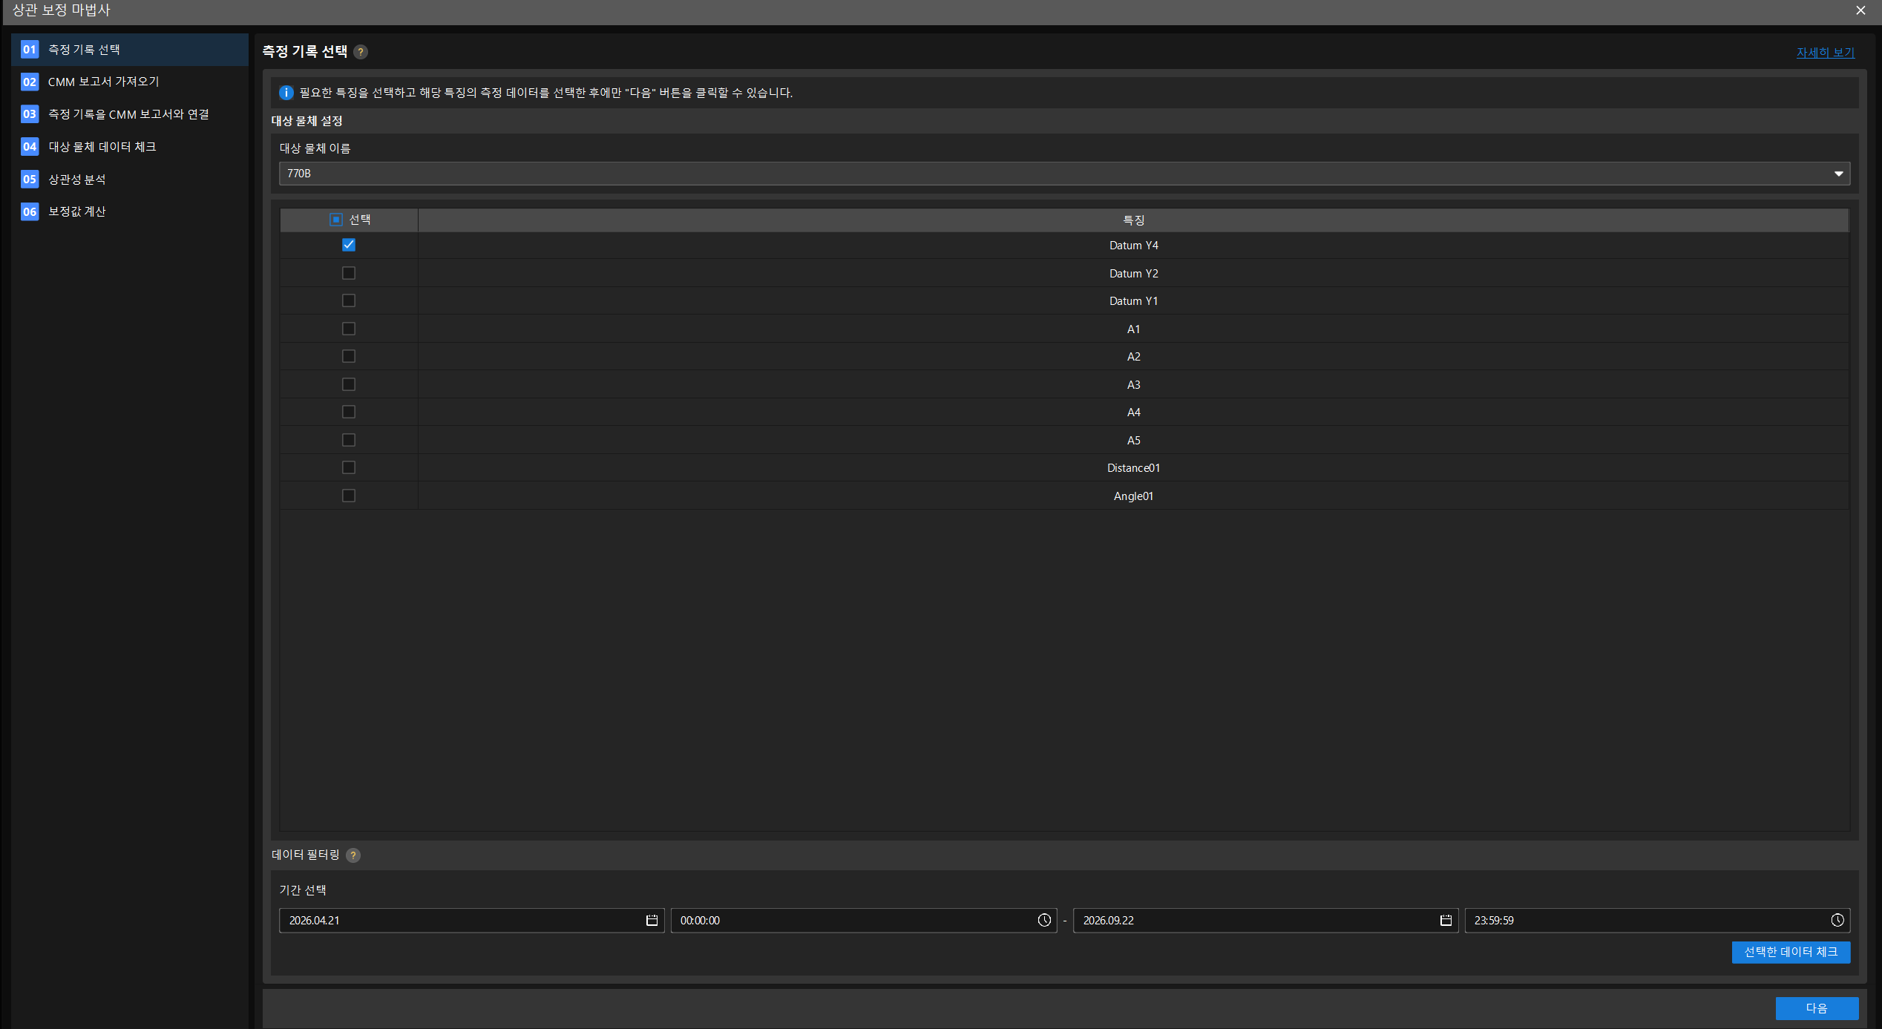Tick the A4 feature checkbox
Viewport: 1882px width, 1029px height.
349,412
